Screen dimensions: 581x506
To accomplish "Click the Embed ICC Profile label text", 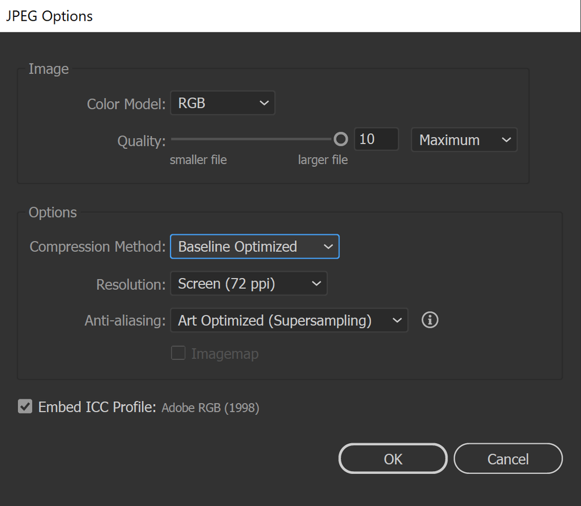I will click(97, 407).
